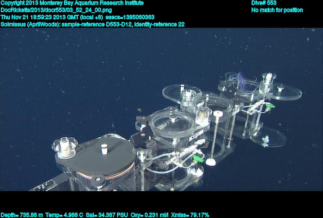Image resolution: width=323 pixels, height=218 pixels.
Task: Click the copyright line mentioning Monterey Bay Aquarium Research Institute
Action: tap(72, 3)
